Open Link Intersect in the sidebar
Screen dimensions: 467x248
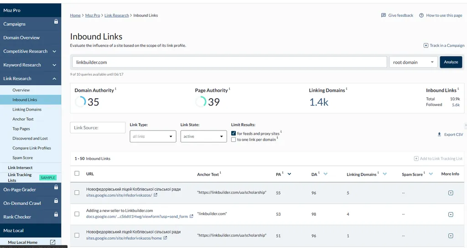[20, 167]
